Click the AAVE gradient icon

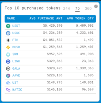(x=8, y=76)
